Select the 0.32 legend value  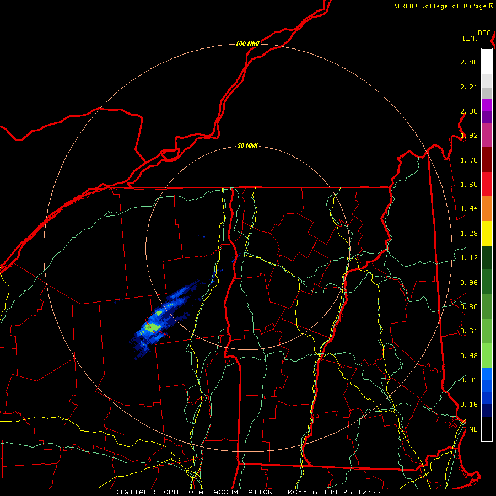pos(469,380)
